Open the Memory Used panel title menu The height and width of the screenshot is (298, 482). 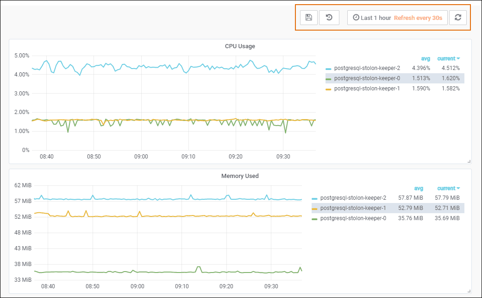(x=240, y=176)
